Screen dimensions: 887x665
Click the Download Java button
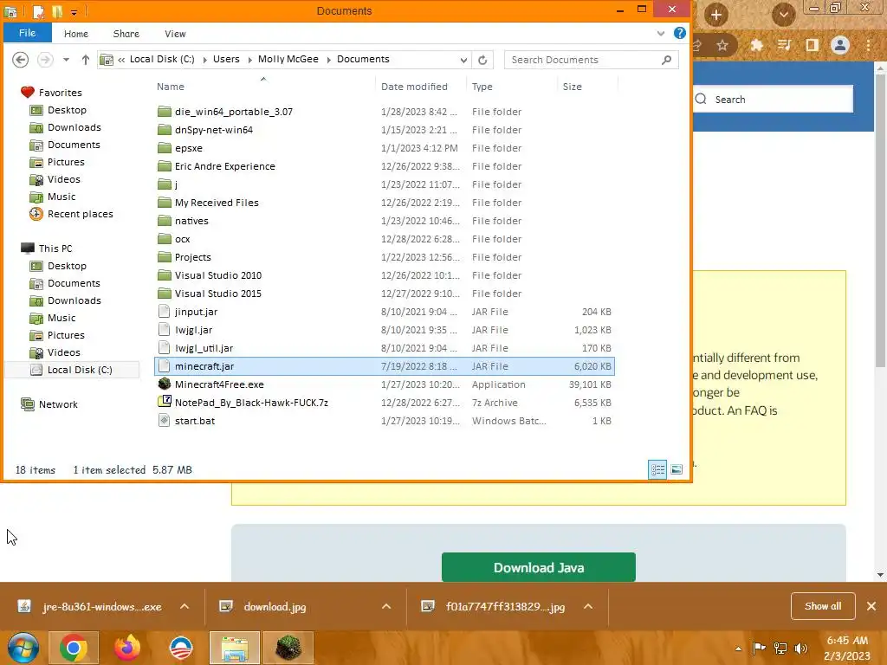coord(539,568)
